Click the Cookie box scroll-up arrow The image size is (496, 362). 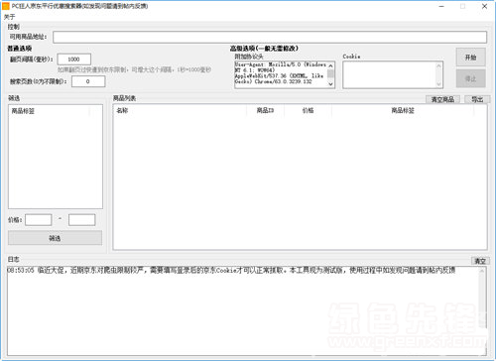(438, 65)
